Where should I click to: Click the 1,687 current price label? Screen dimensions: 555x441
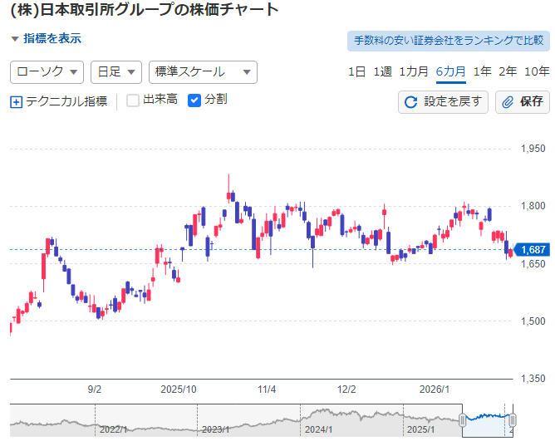(x=533, y=249)
